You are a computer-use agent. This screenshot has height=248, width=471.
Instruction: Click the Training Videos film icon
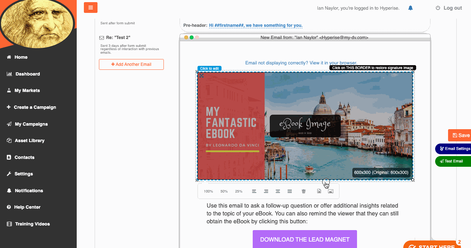pos(9,224)
